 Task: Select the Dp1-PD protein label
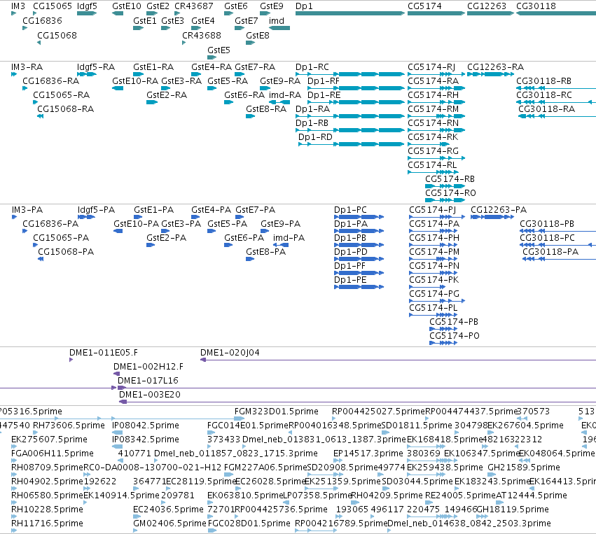click(x=351, y=252)
